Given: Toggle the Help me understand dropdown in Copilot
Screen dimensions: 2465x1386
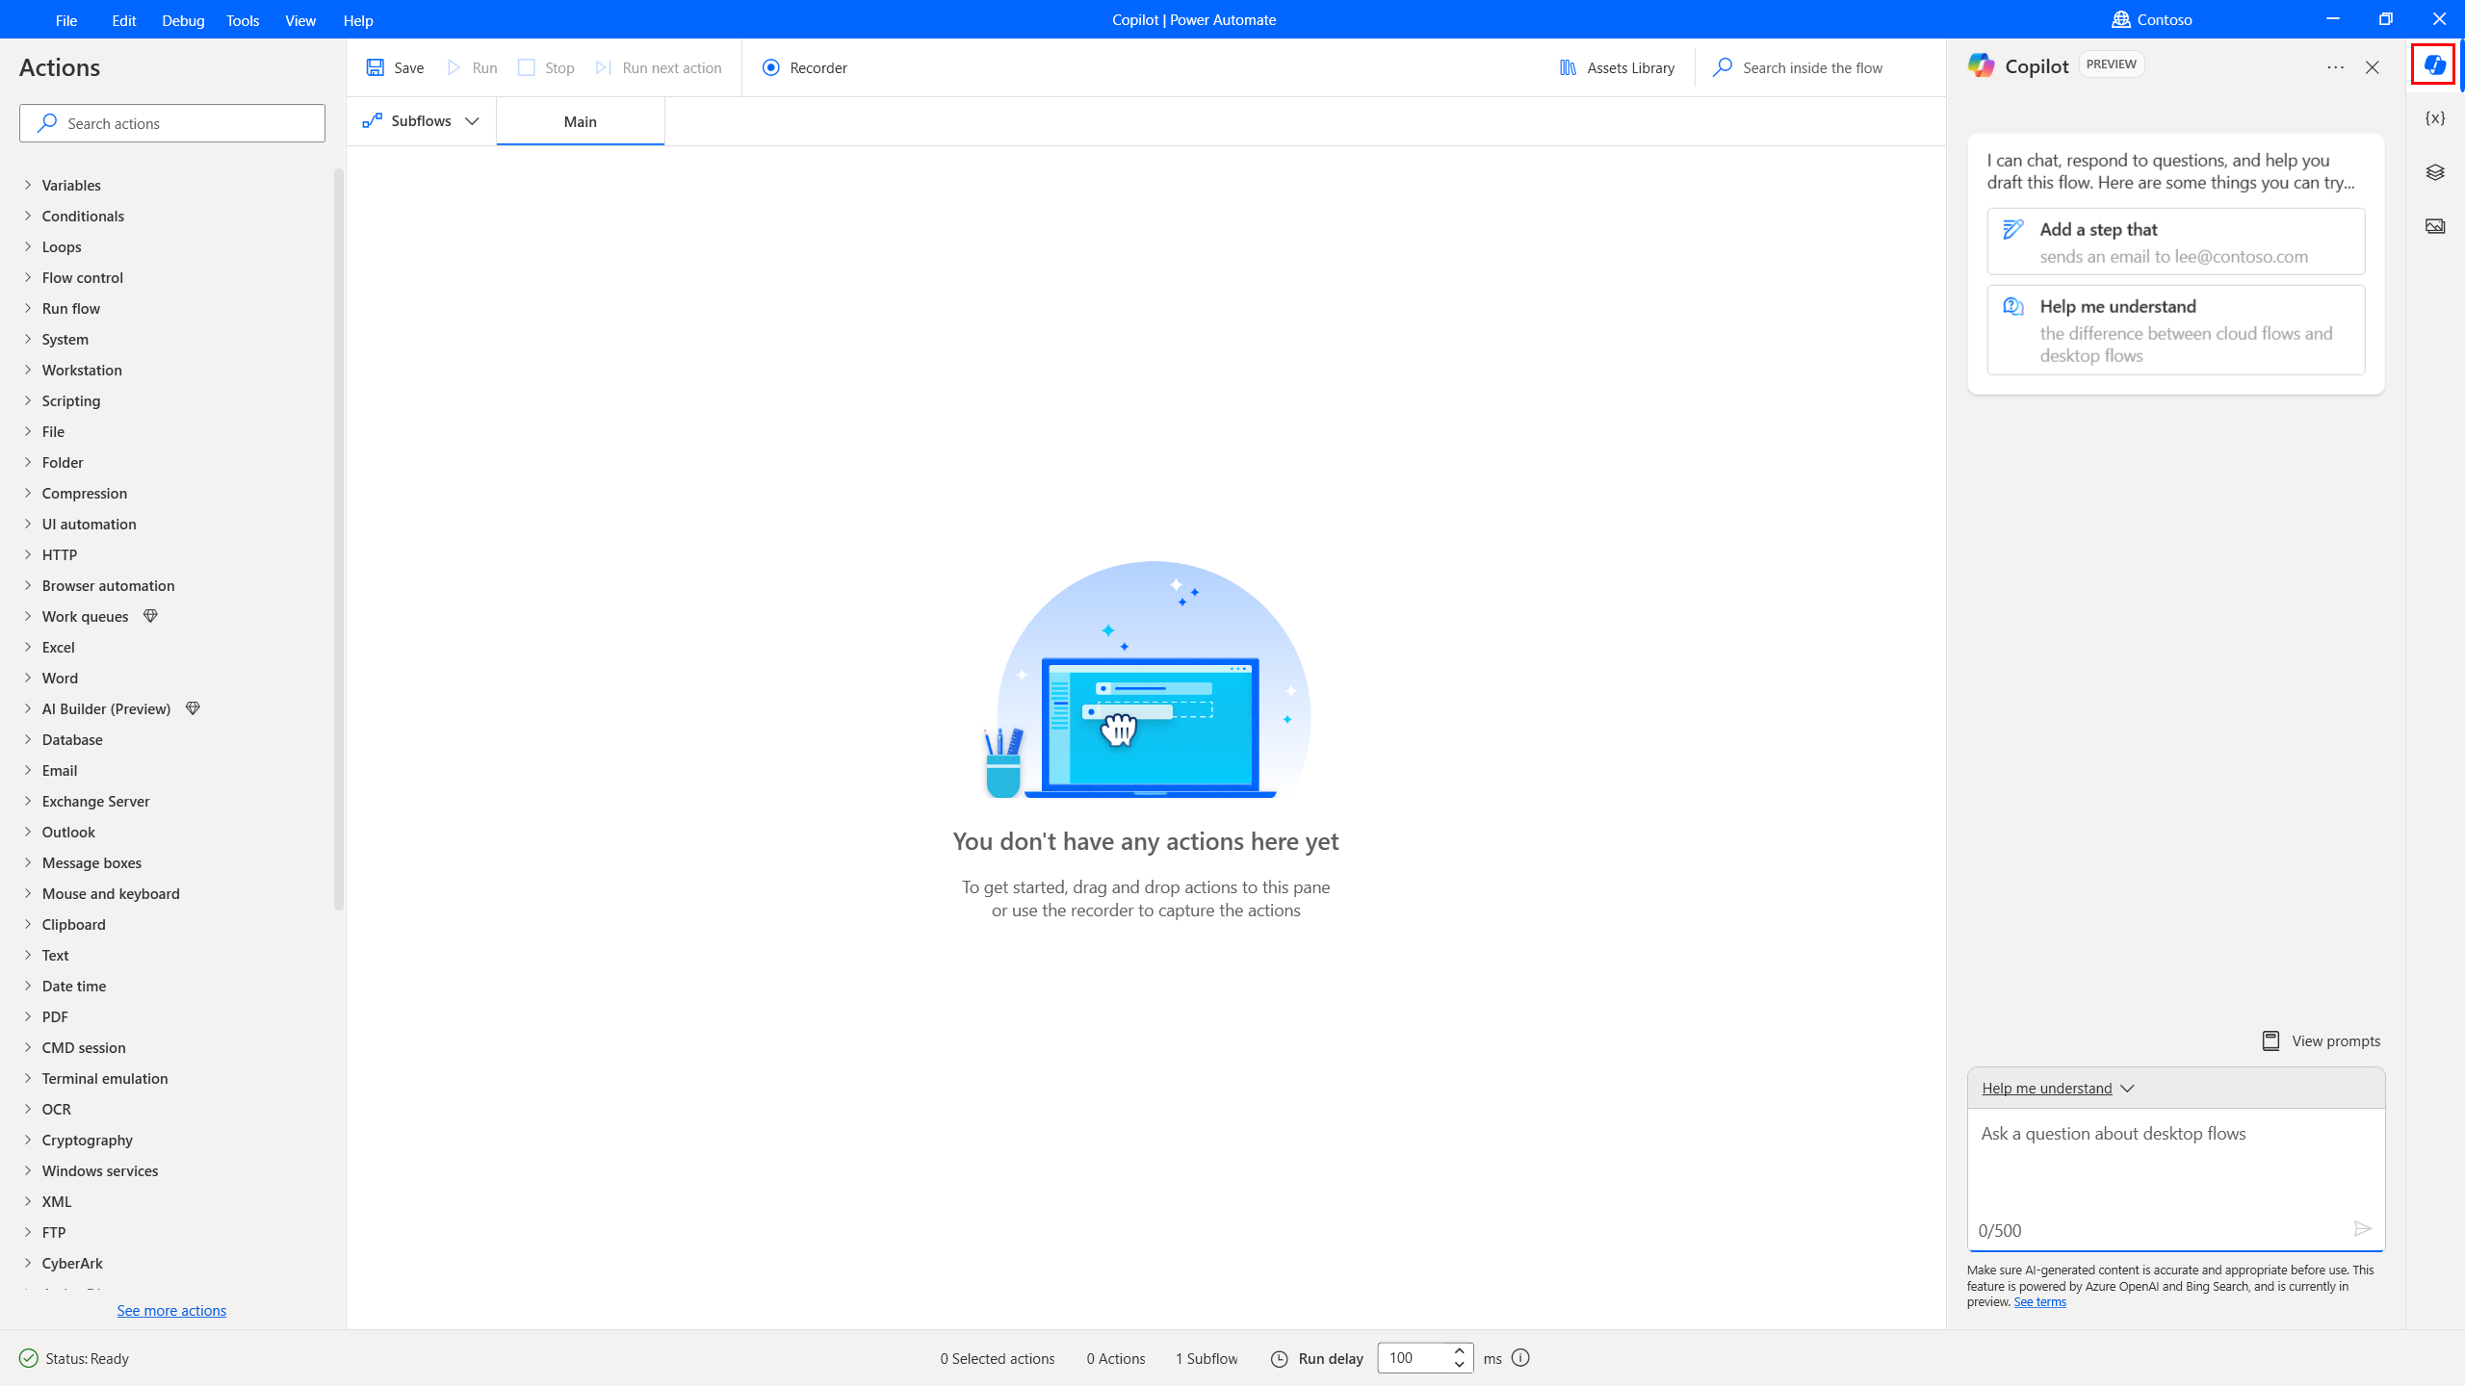Looking at the screenshot, I should (2057, 1087).
